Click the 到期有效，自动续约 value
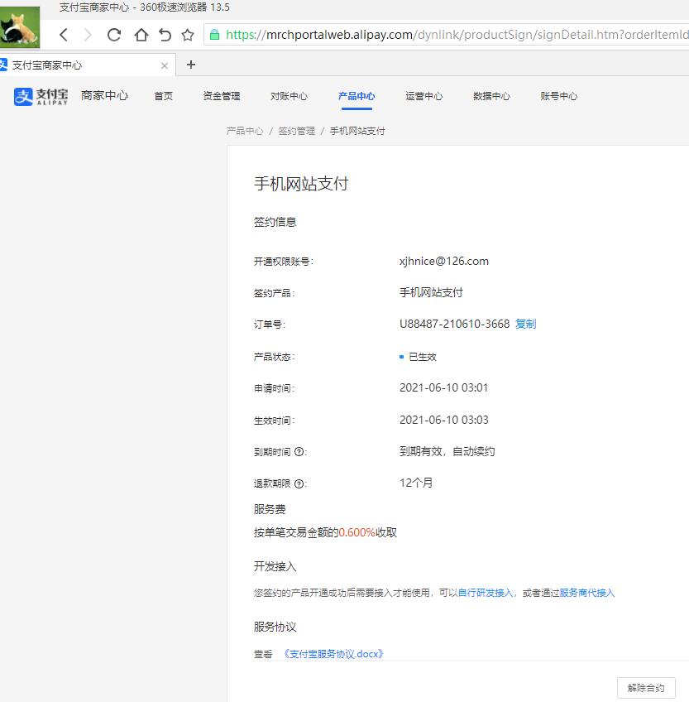 447,451
